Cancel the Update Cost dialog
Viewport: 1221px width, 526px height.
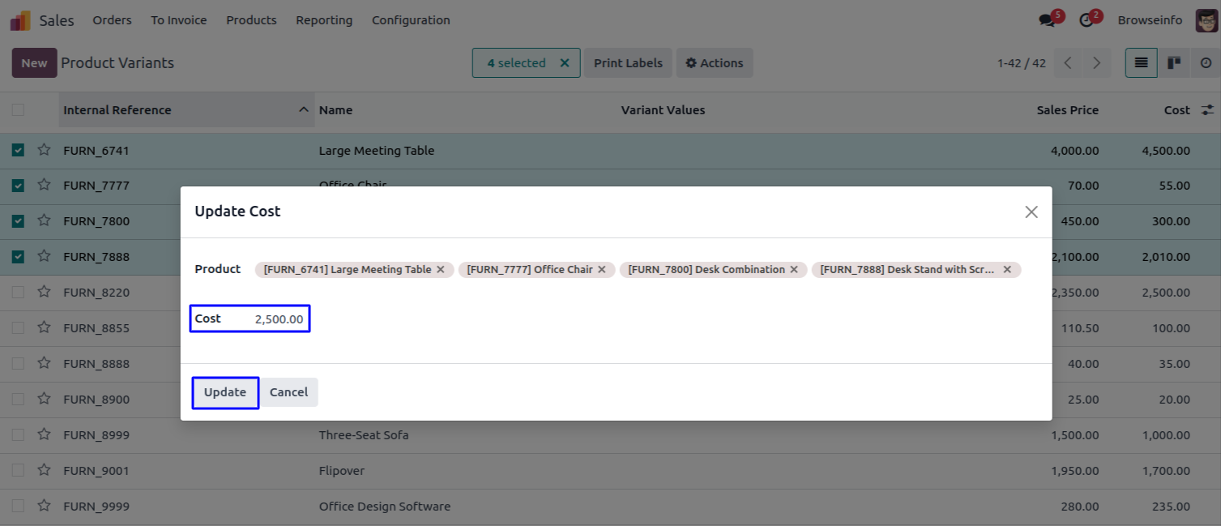tap(288, 392)
